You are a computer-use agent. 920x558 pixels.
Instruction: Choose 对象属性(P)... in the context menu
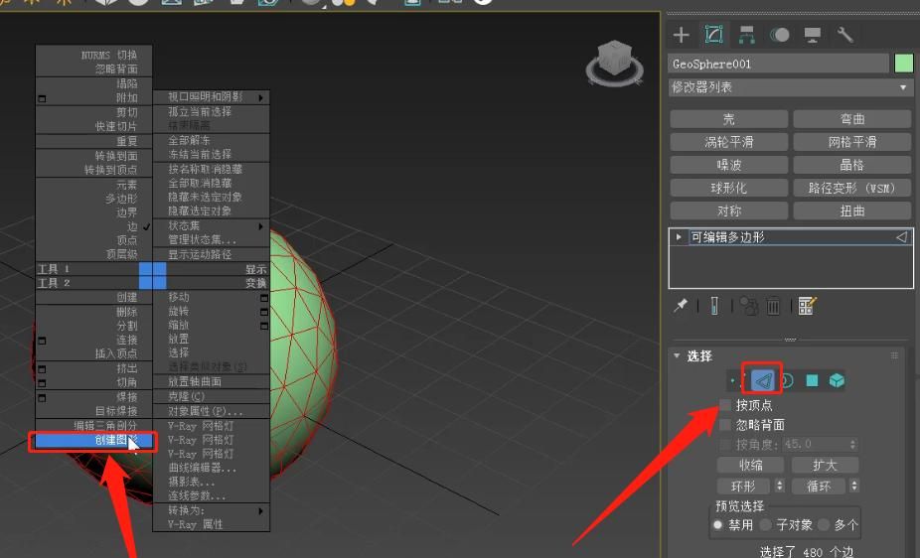click(212, 411)
